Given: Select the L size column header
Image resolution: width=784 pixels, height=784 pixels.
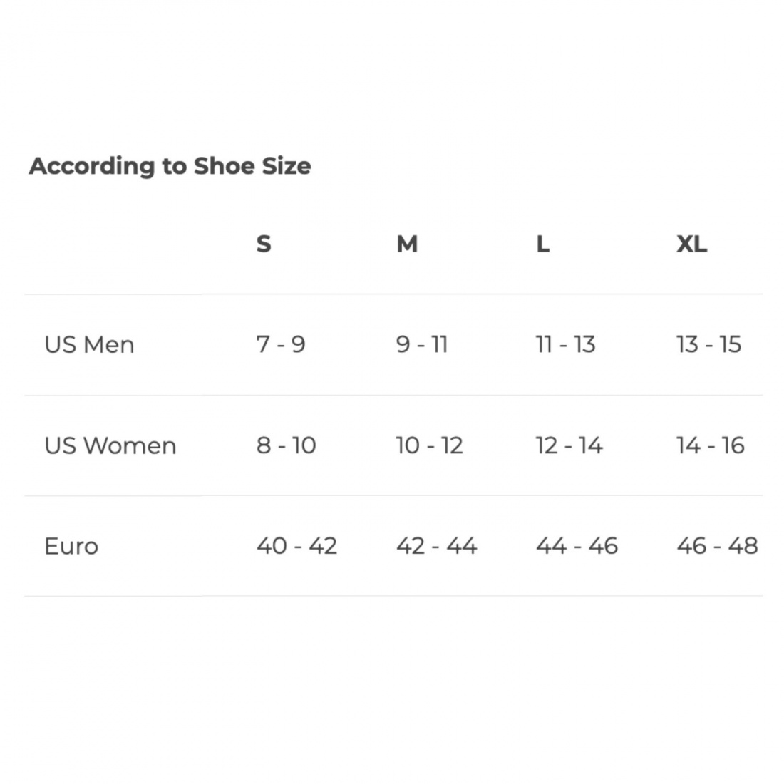Looking at the screenshot, I should [543, 244].
